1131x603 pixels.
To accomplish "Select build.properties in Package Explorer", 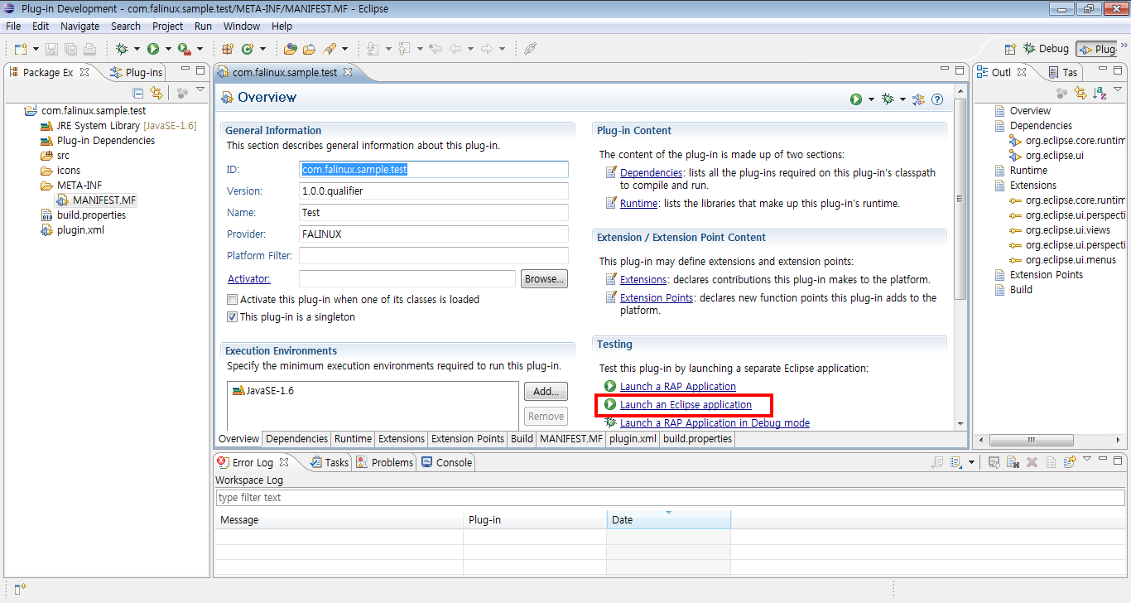I will pyautogui.click(x=83, y=215).
